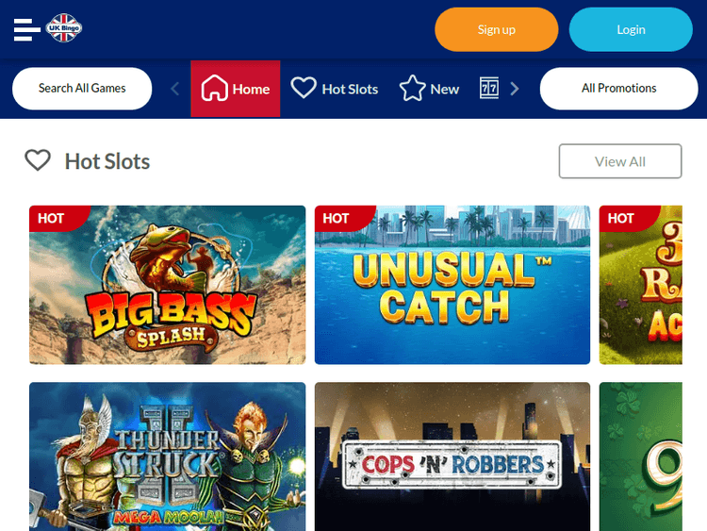
Task: Click View All for Hot Slots
Action: pyautogui.click(x=620, y=161)
